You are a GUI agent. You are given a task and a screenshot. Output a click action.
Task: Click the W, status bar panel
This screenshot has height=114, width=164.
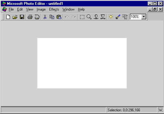161,110
